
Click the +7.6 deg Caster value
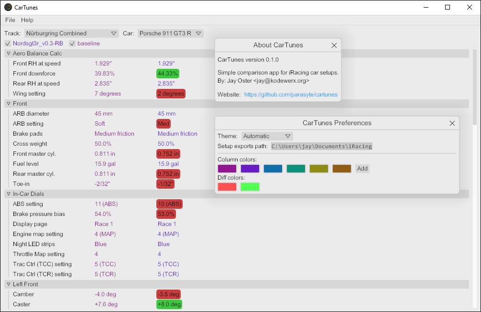pos(106,304)
